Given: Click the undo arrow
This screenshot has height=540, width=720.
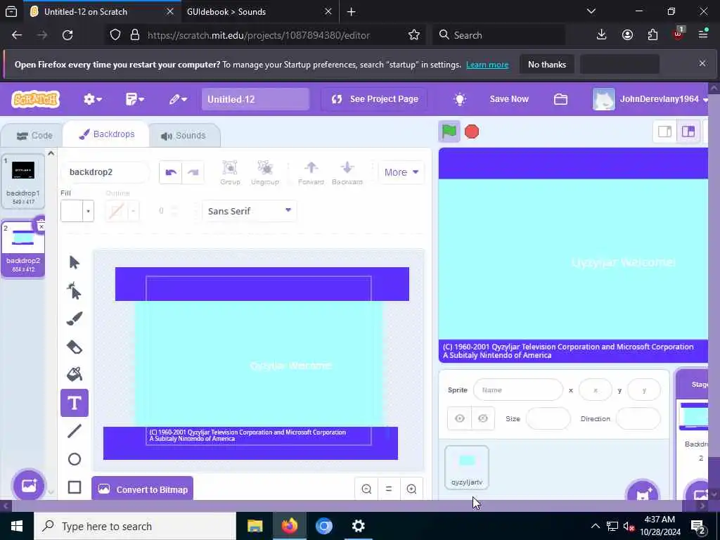Looking at the screenshot, I should (x=171, y=172).
